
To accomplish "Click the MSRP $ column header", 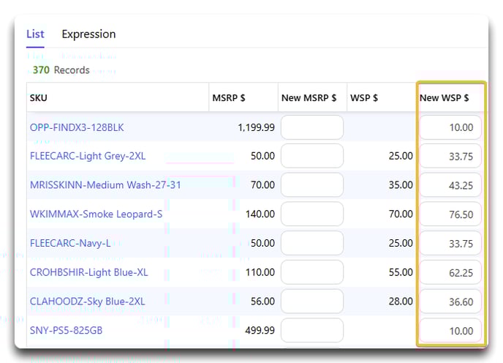I will [x=229, y=97].
